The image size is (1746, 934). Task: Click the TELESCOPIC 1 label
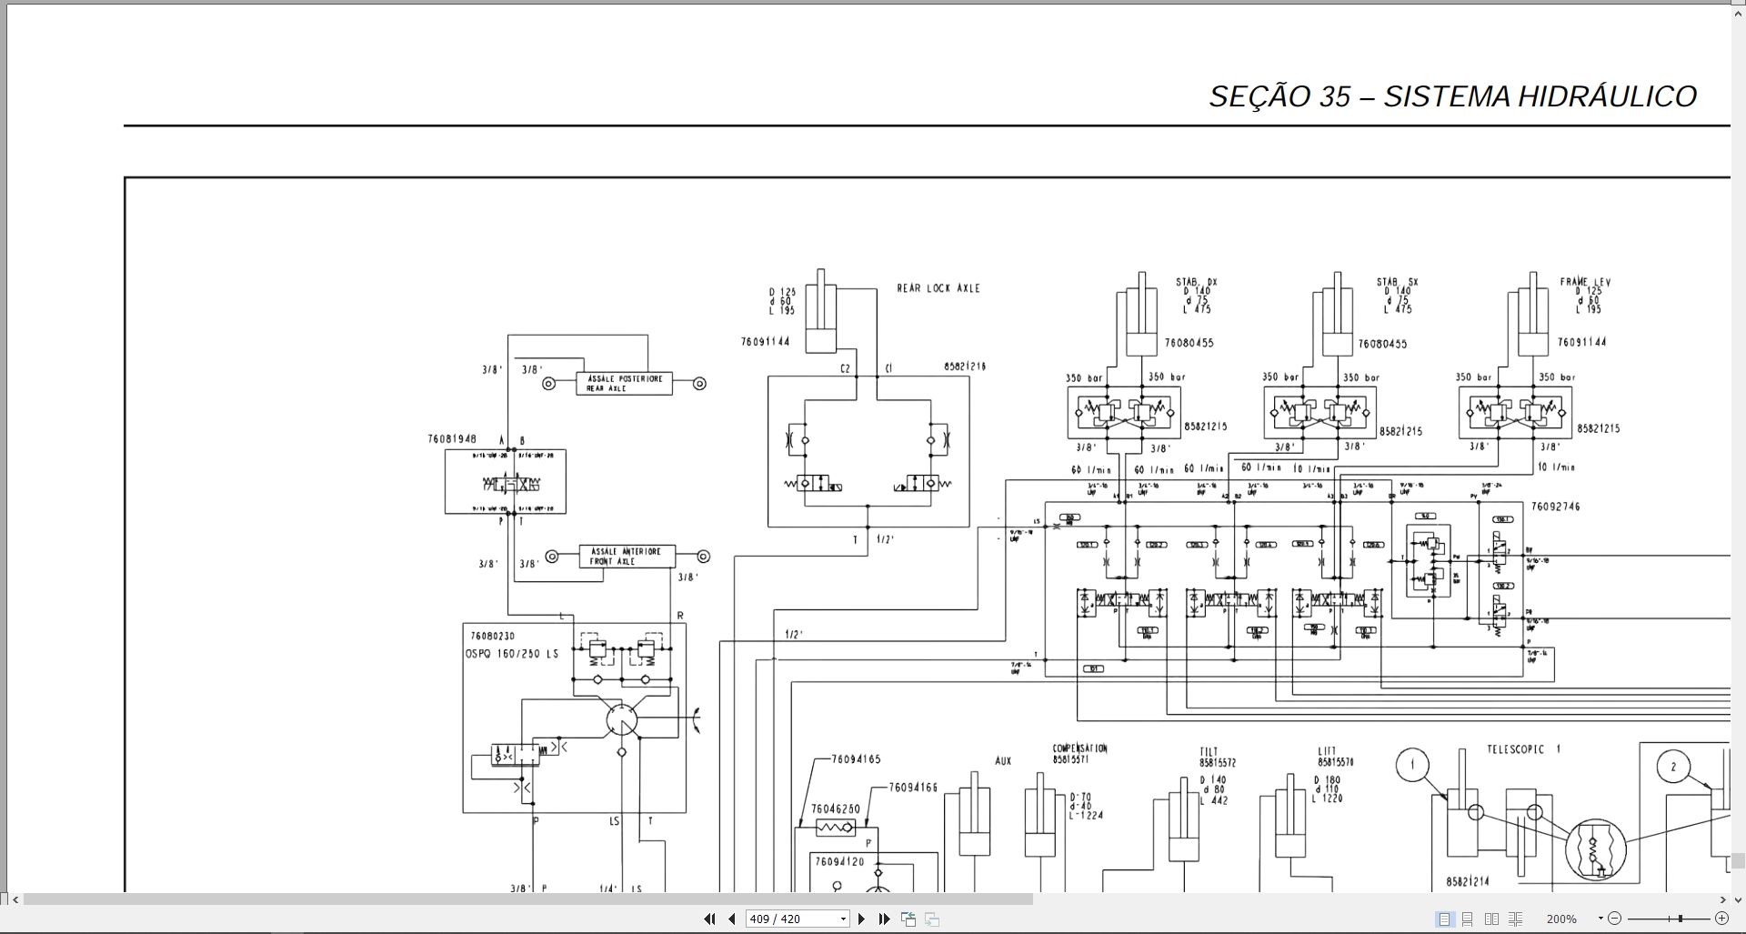point(1524,749)
